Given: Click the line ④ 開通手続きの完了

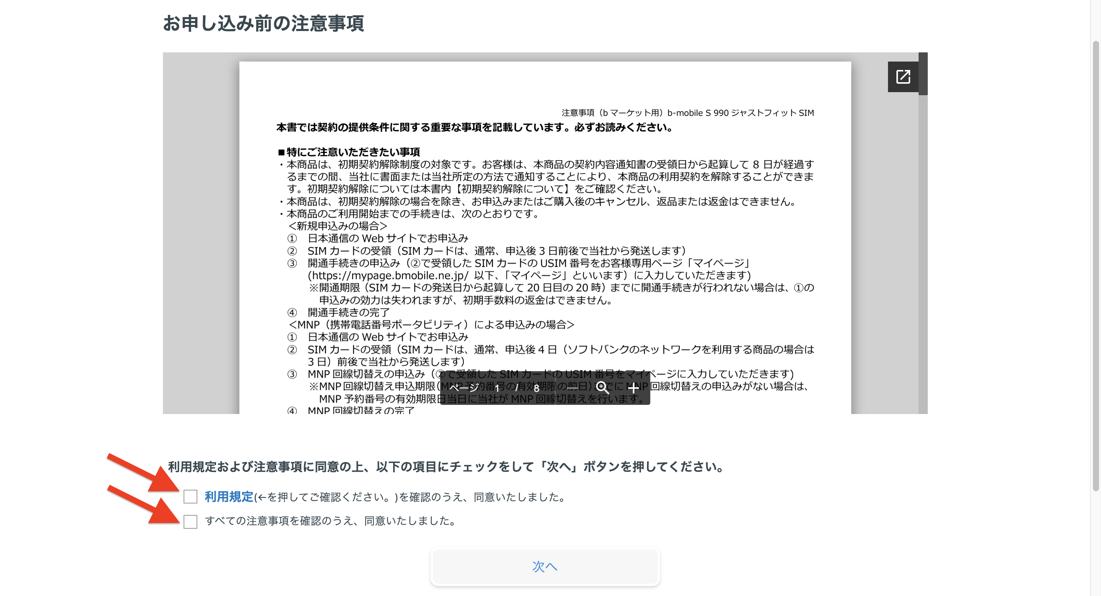Looking at the screenshot, I should point(338,312).
